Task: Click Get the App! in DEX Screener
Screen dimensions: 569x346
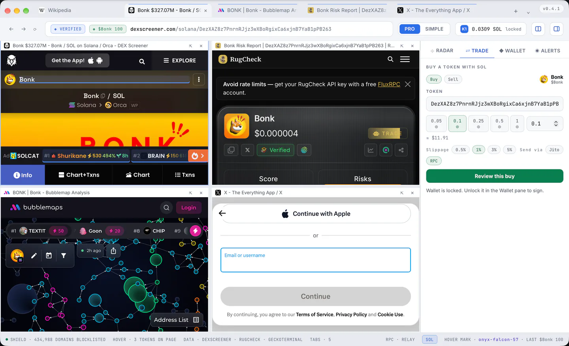Action: point(77,60)
